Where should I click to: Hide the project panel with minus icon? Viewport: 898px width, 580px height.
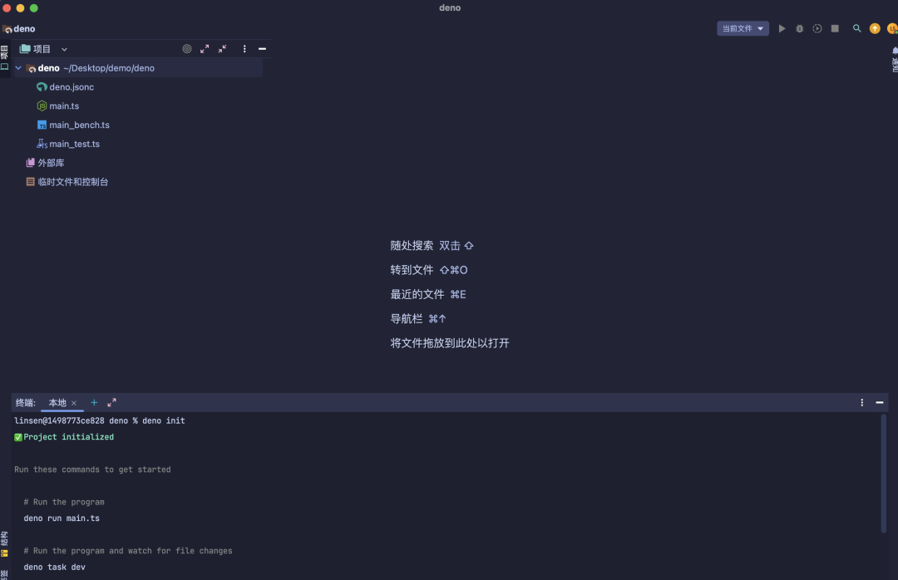click(x=262, y=49)
